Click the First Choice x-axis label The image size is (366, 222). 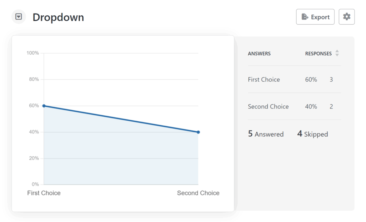tap(44, 193)
